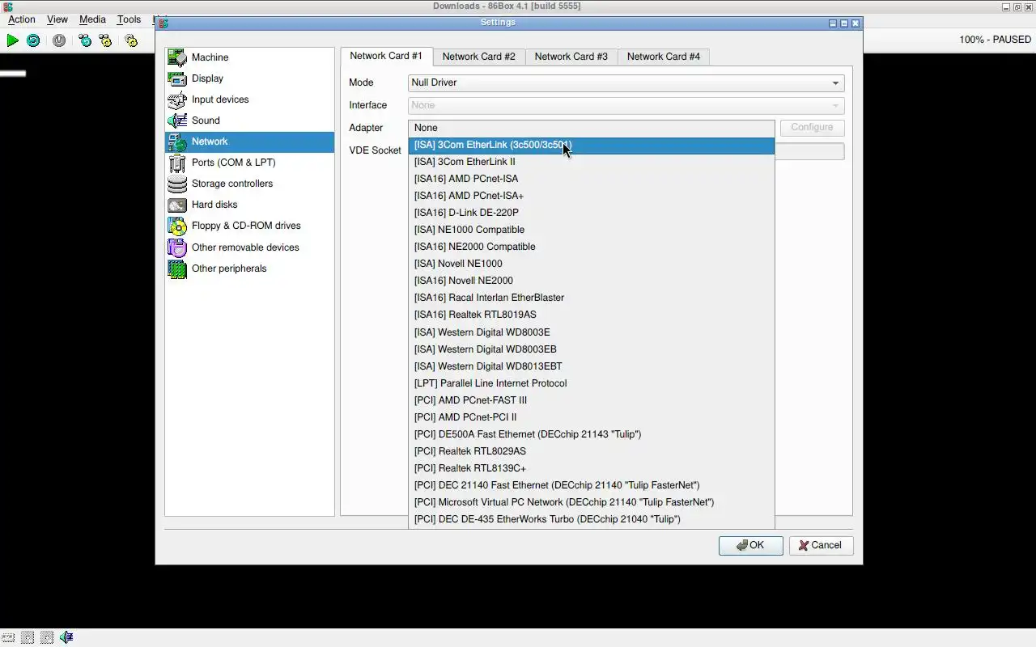Select the Network category in sidebar
Screen dimensions: 1036x647
point(249,142)
